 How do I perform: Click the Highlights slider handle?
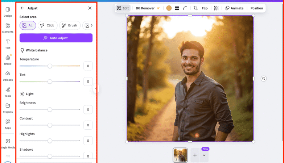pyautogui.click(x=50, y=141)
